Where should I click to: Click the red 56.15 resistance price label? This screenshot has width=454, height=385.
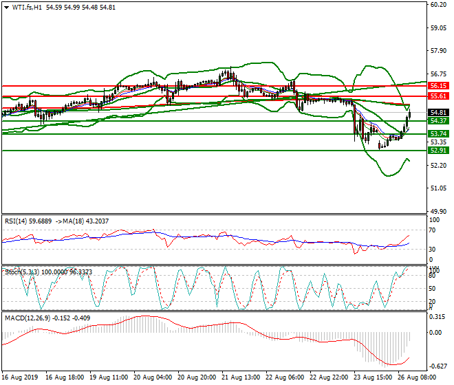pos(438,86)
